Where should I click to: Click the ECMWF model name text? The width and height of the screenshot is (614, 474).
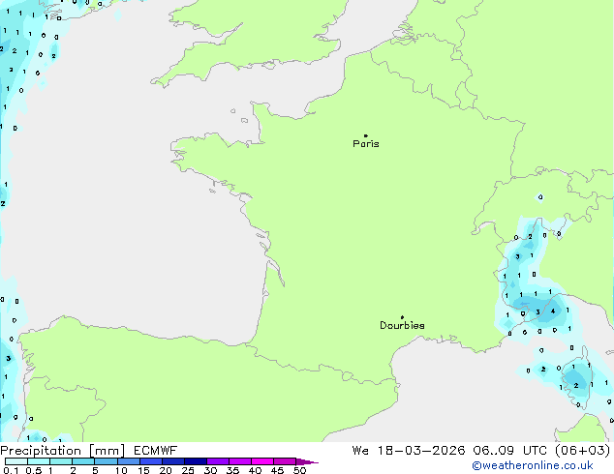(x=156, y=451)
